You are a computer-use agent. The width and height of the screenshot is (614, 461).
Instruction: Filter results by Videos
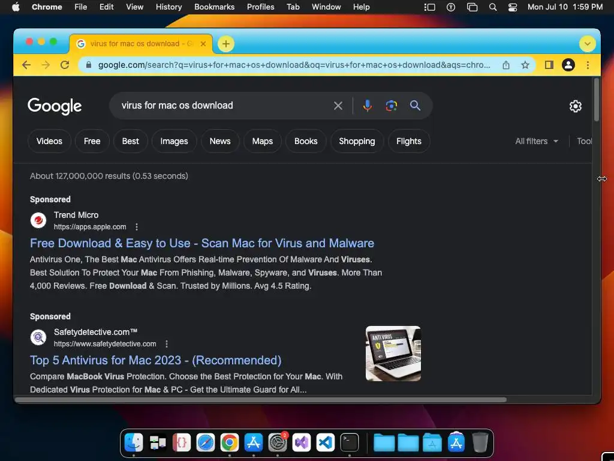pyautogui.click(x=49, y=141)
